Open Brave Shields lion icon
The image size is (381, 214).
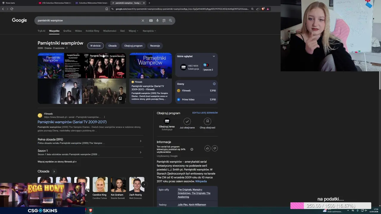point(263,9)
